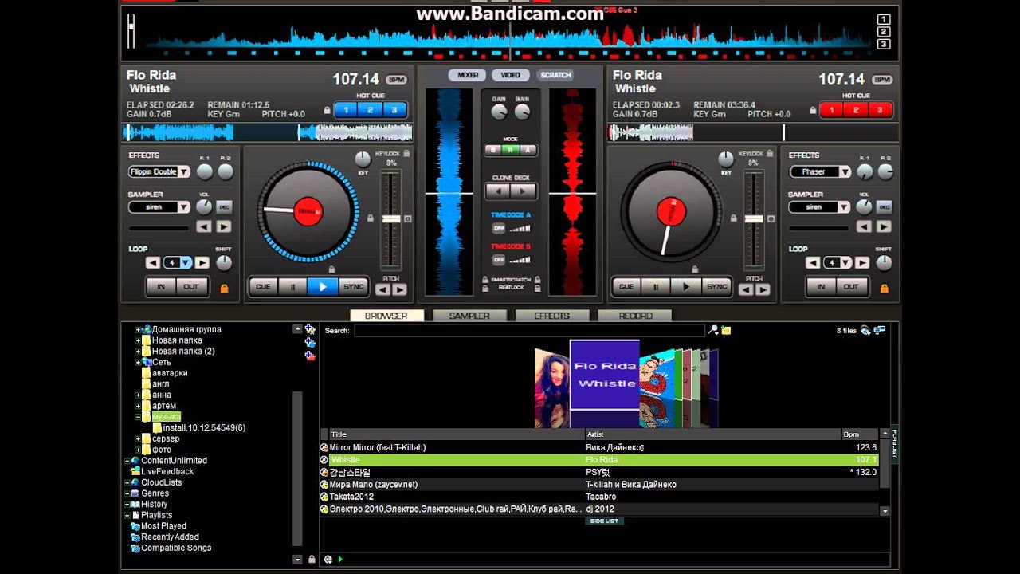Nudge right deck pitch up
Image resolution: width=1020 pixels, height=574 pixels.
[x=761, y=290]
